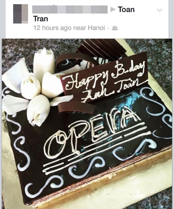Click the Tran surname text
Screen dimensions: 174x209
coord(41,19)
